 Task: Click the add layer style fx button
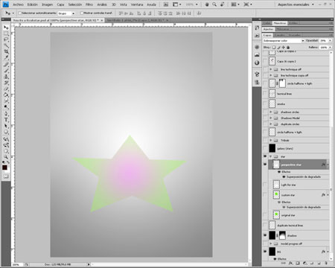click(290, 263)
